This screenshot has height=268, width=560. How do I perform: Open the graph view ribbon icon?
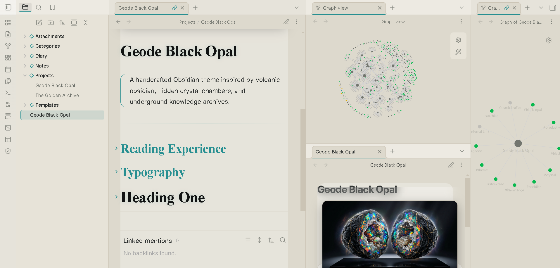click(x=8, y=46)
